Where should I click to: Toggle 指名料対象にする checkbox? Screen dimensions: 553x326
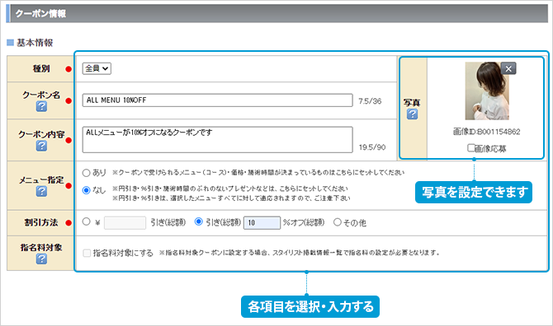(87, 253)
